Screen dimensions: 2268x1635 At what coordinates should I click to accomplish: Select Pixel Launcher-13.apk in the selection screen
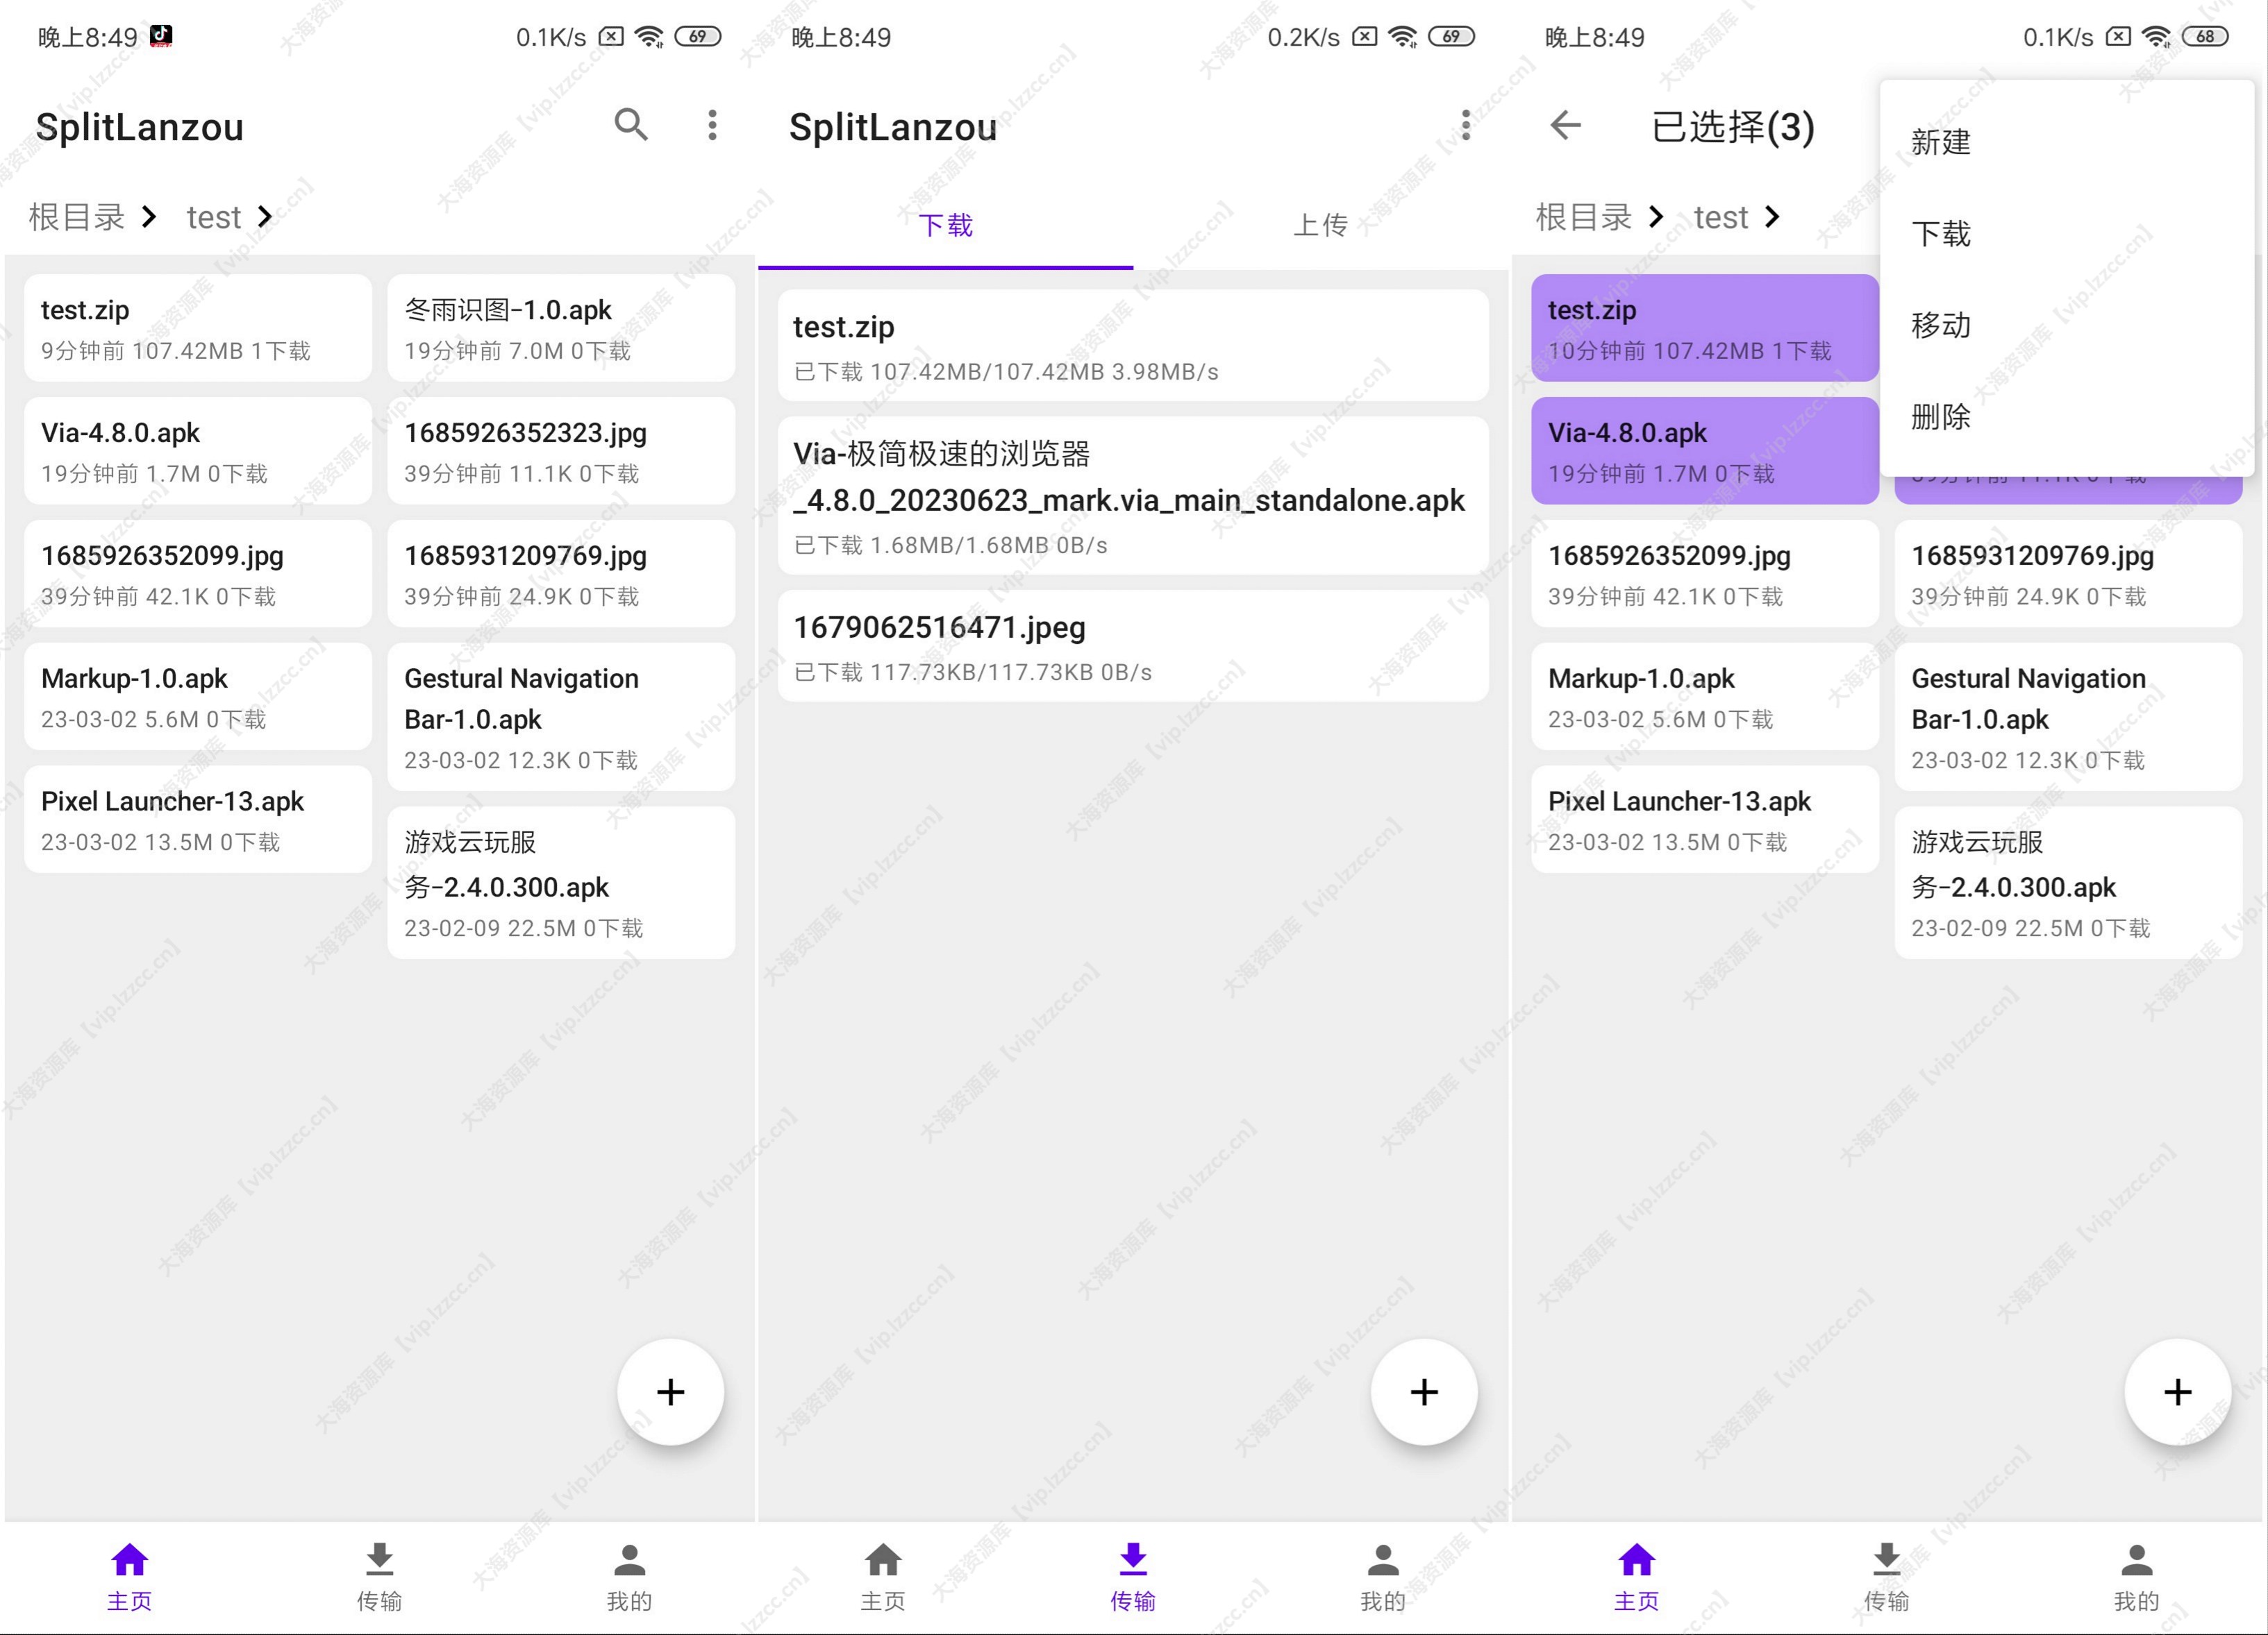click(x=1705, y=820)
